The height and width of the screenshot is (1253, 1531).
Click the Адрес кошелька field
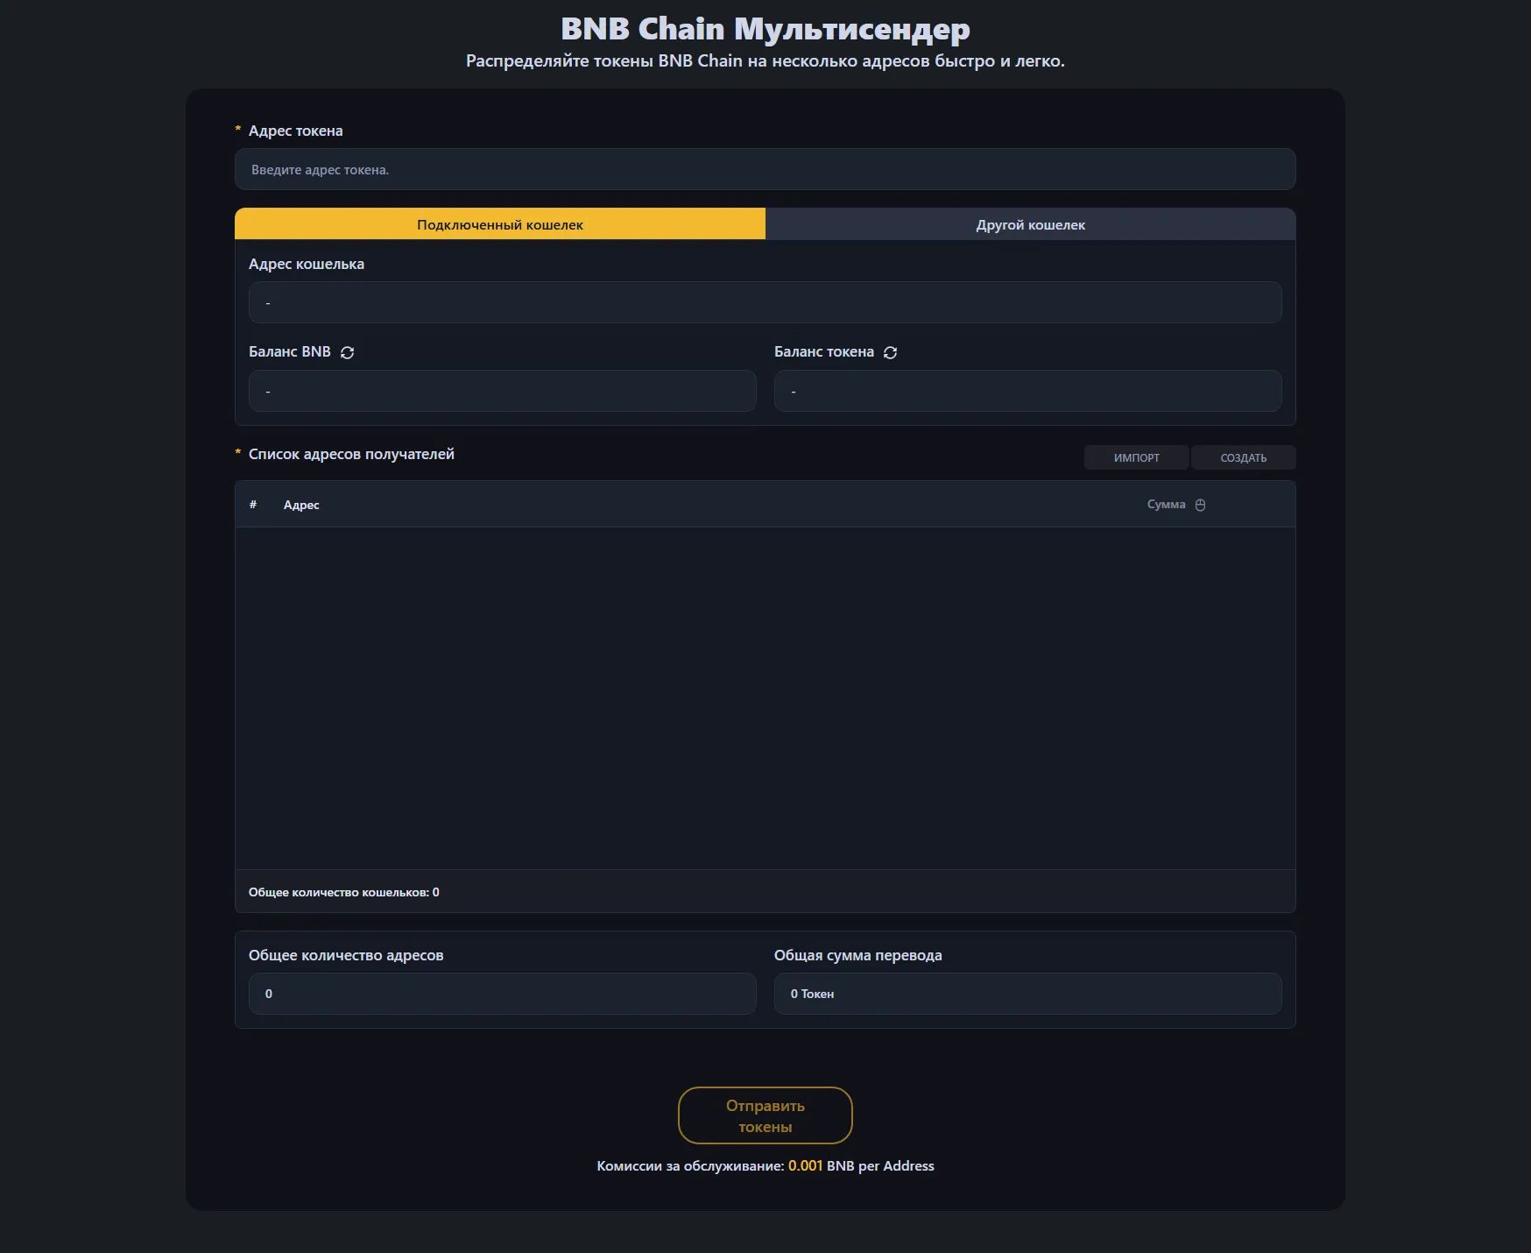tap(765, 303)
